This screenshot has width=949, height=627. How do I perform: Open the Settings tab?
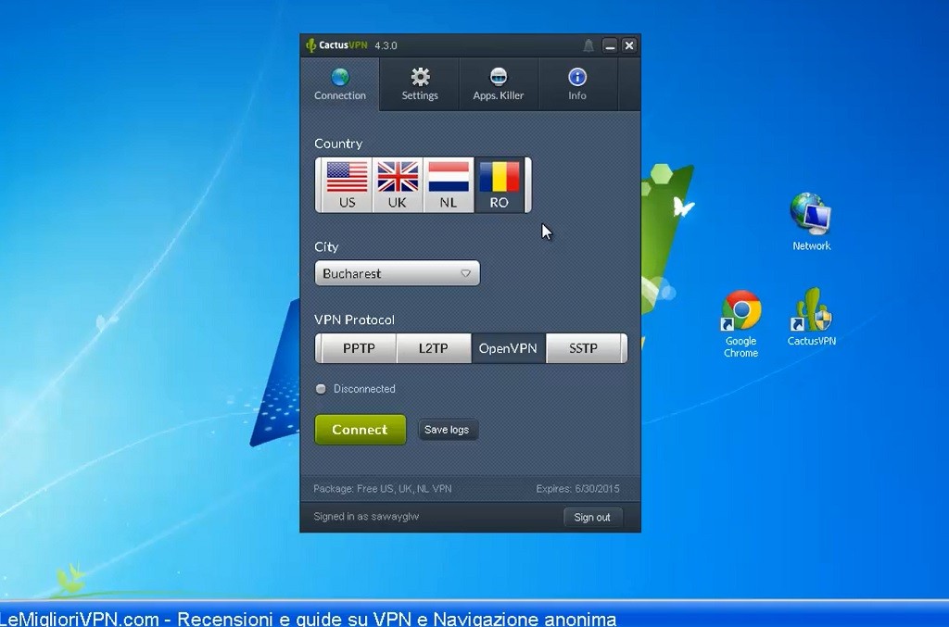[420, 84]
